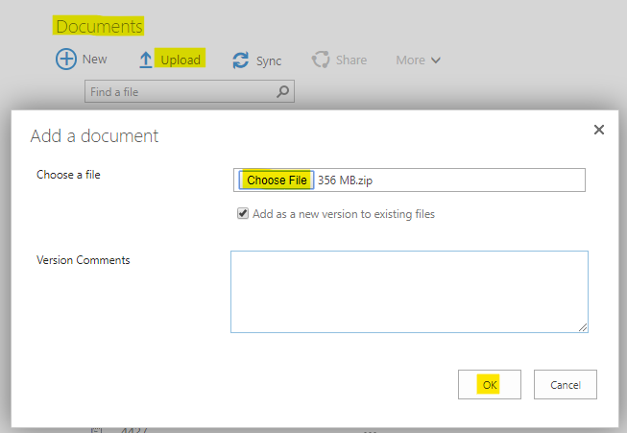Click the Version Comments label

click(x=84, y=260)
